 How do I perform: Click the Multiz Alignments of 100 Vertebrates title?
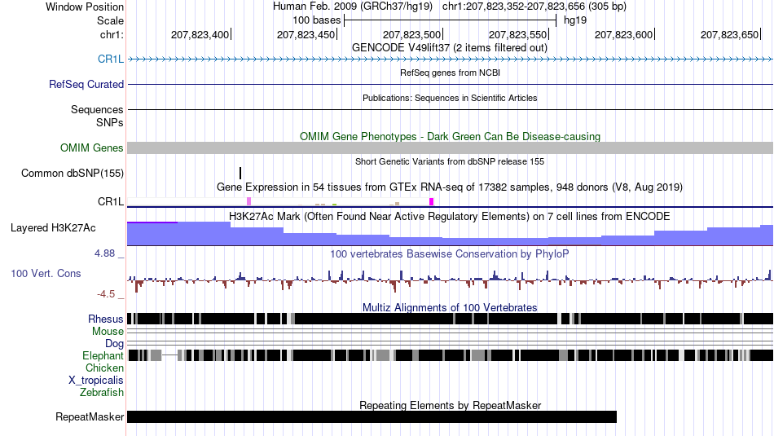[x=450, y=307]
